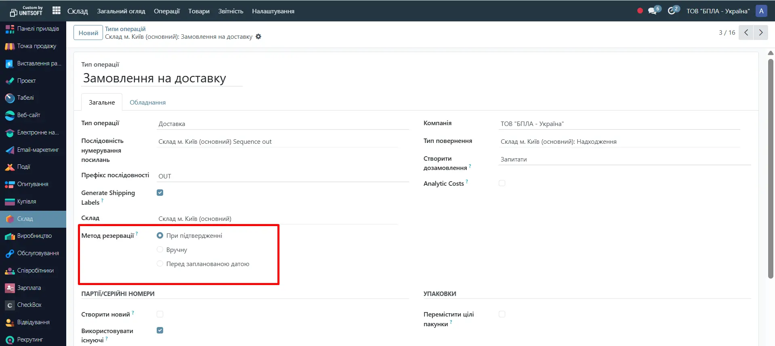Select the 'Вручну' reservation method

pyautogui.click(x=160, y=250)
